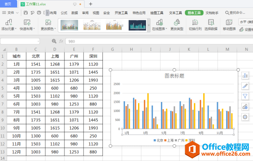
Task: Click the search command magnifier icon
Action: [227, 13]
